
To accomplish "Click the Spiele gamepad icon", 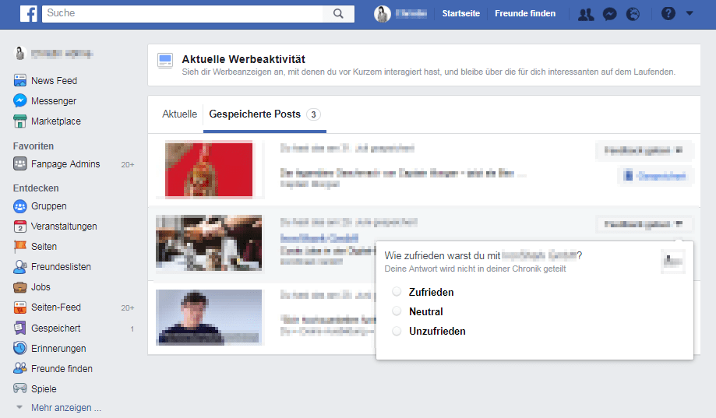I will coord(19,388).
